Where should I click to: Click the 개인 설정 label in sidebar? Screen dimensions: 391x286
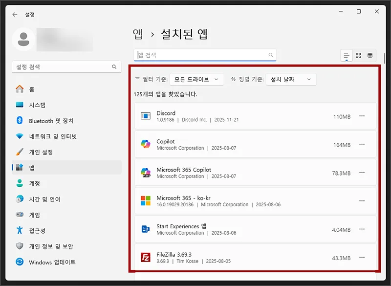click(41, 152)
